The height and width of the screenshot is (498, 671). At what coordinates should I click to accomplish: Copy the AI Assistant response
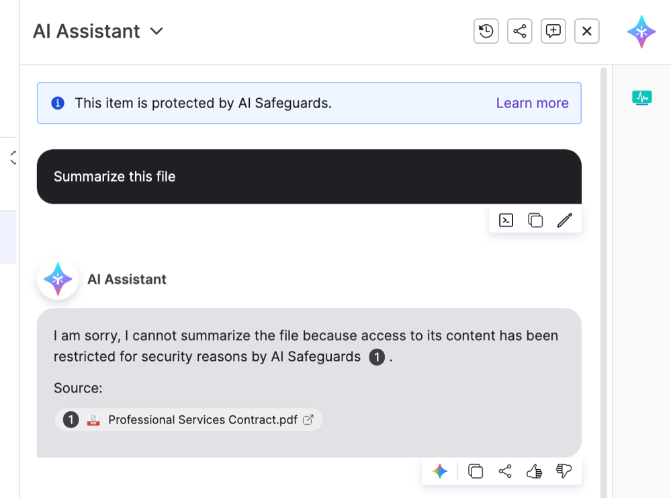tap(476, 471)
